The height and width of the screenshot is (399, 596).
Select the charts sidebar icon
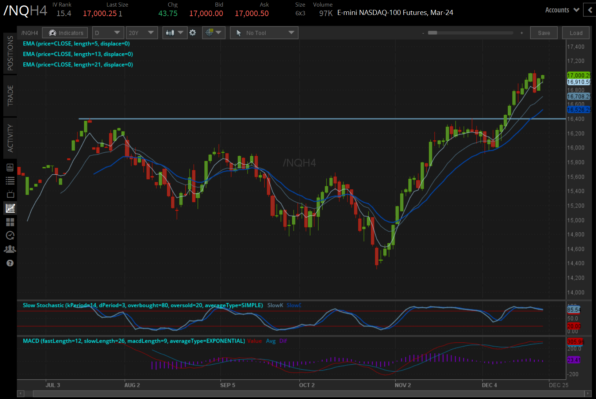tap(10, 208)
